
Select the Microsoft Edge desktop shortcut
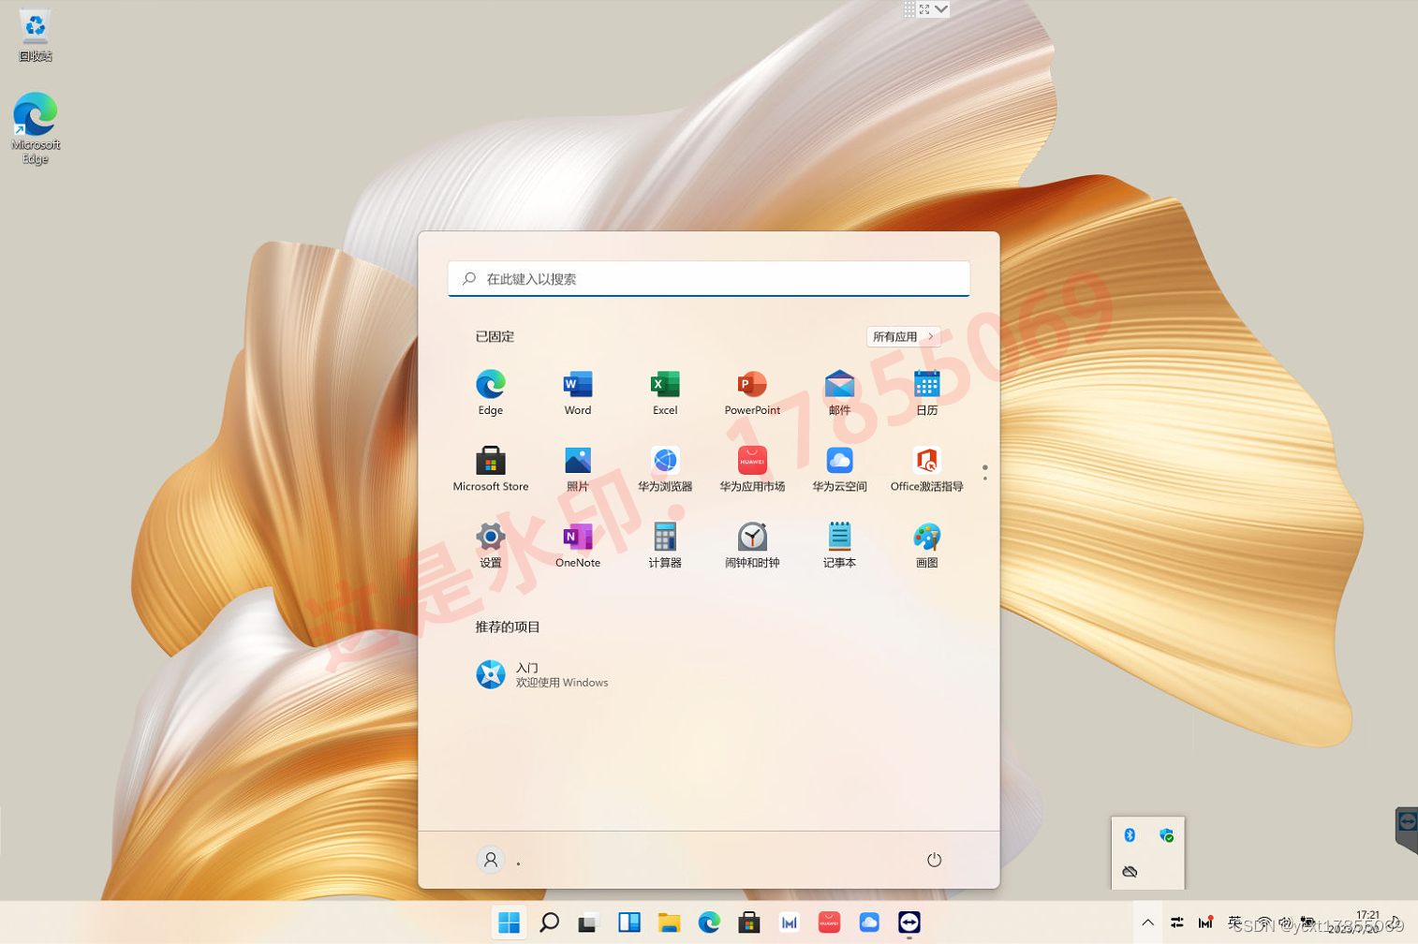(x=36, y=128)
